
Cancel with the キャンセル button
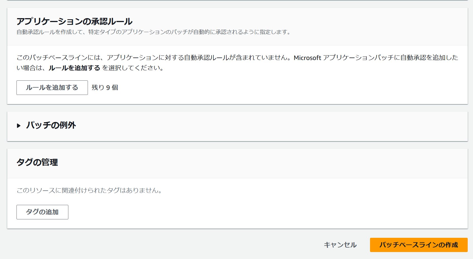click(340, 245)
